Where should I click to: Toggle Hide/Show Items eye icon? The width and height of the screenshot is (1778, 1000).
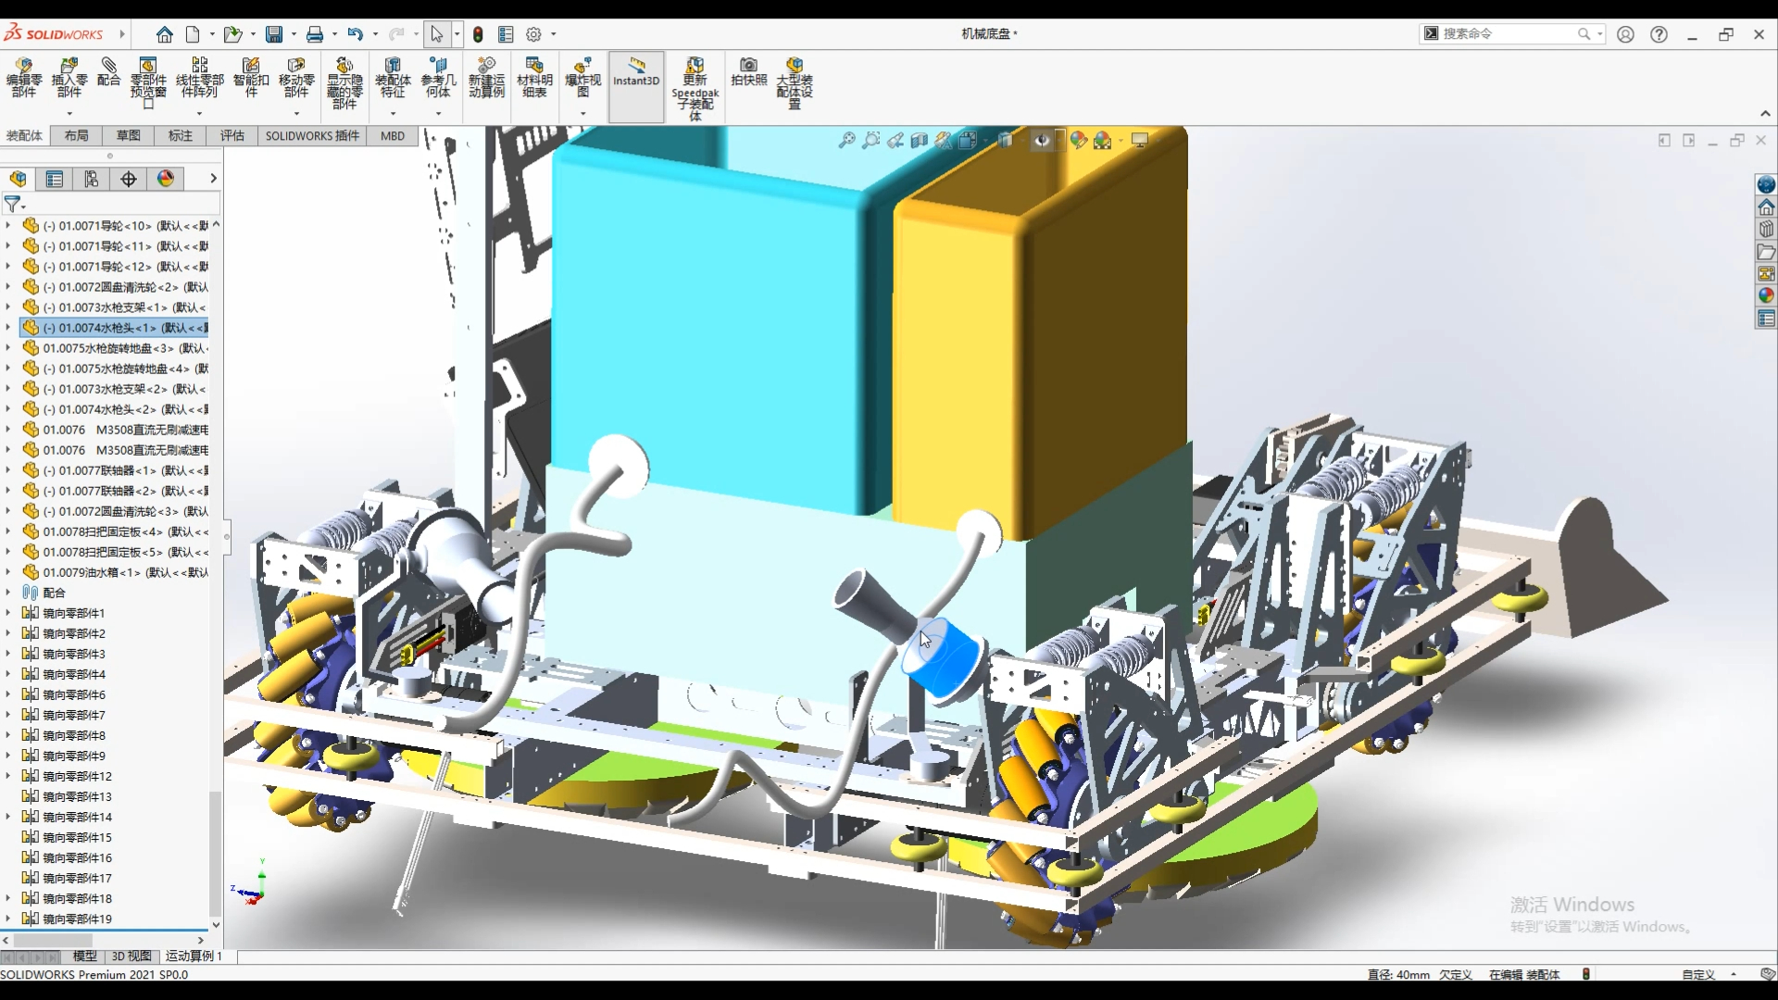1042,140
